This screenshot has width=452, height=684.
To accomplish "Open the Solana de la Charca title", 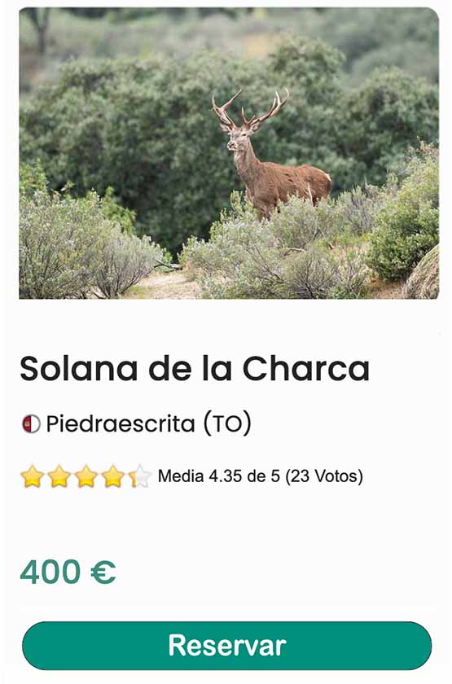I will coord(195,369).
